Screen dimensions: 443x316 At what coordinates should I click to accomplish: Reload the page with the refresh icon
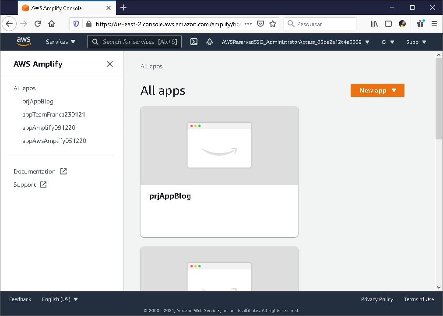[x=38, y=24]
